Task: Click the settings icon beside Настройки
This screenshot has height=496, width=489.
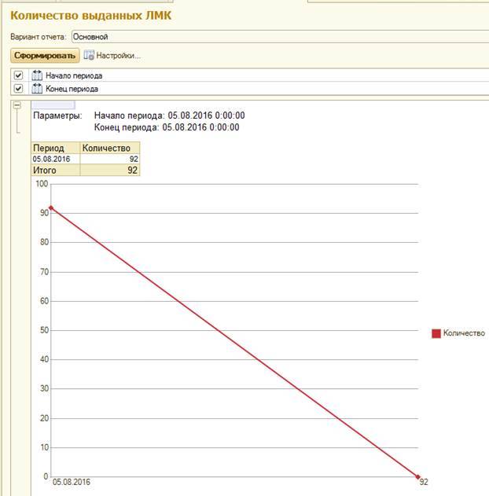Action: (x=89, y=55)
